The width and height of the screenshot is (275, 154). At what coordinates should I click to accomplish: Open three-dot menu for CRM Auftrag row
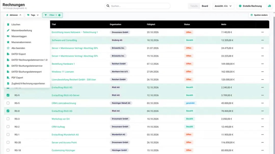click(262, 127)
